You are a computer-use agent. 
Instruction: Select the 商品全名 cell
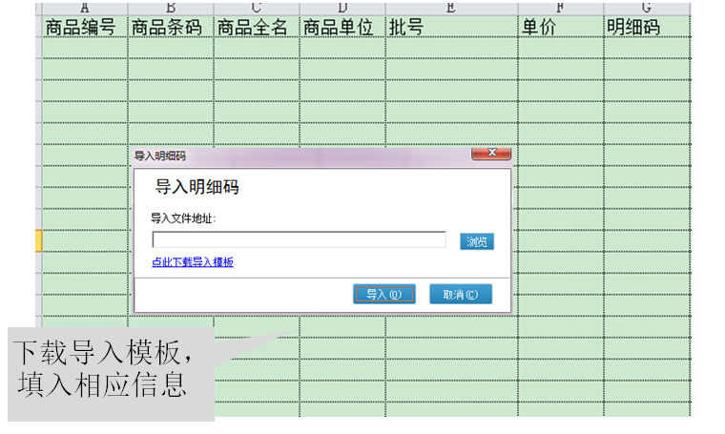[256, 28]
